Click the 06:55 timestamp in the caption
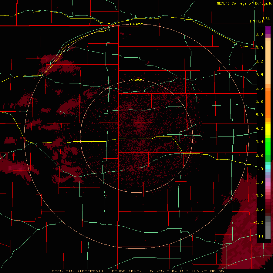This screenshot has width=273, height=273. pyautogui.click(x=217, y=271)
